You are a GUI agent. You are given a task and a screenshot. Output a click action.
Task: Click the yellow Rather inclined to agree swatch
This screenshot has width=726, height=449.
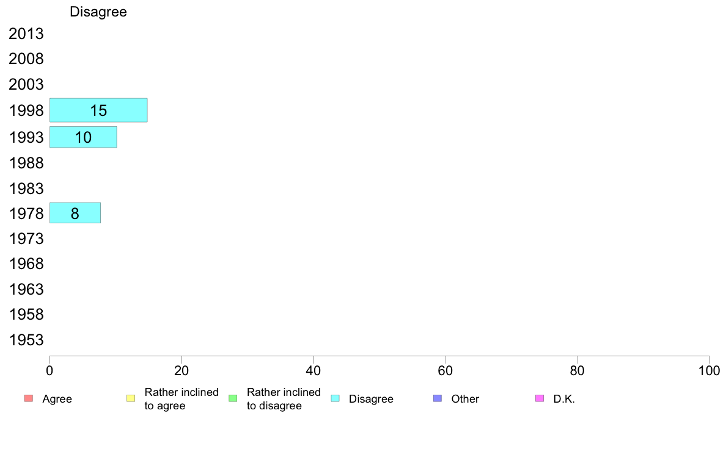click(x=131, y=398)
